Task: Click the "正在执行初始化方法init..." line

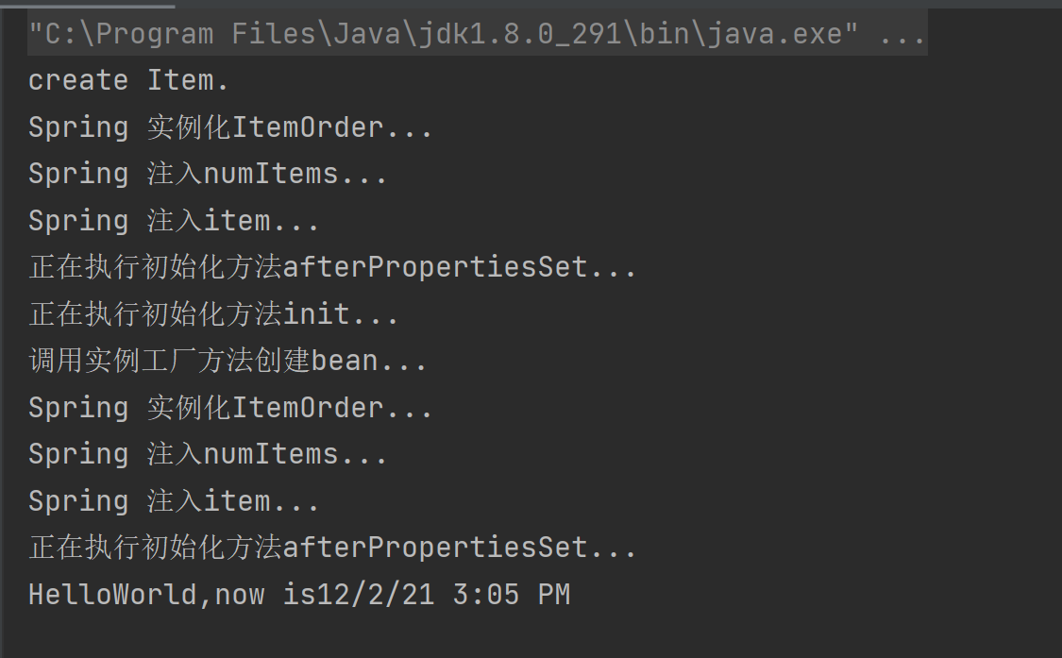Action: [213, 314]
